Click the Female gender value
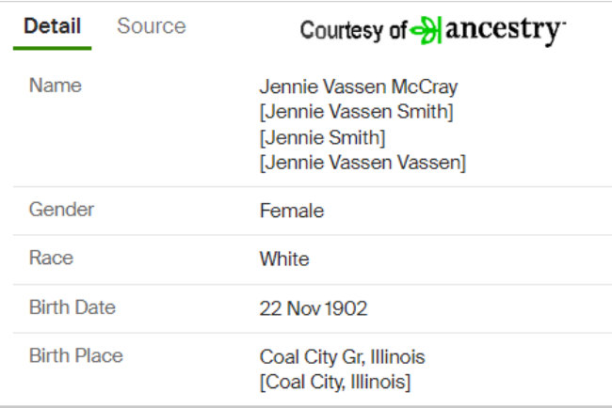Screen dimensions: 612x408 [x=292, y=211]
